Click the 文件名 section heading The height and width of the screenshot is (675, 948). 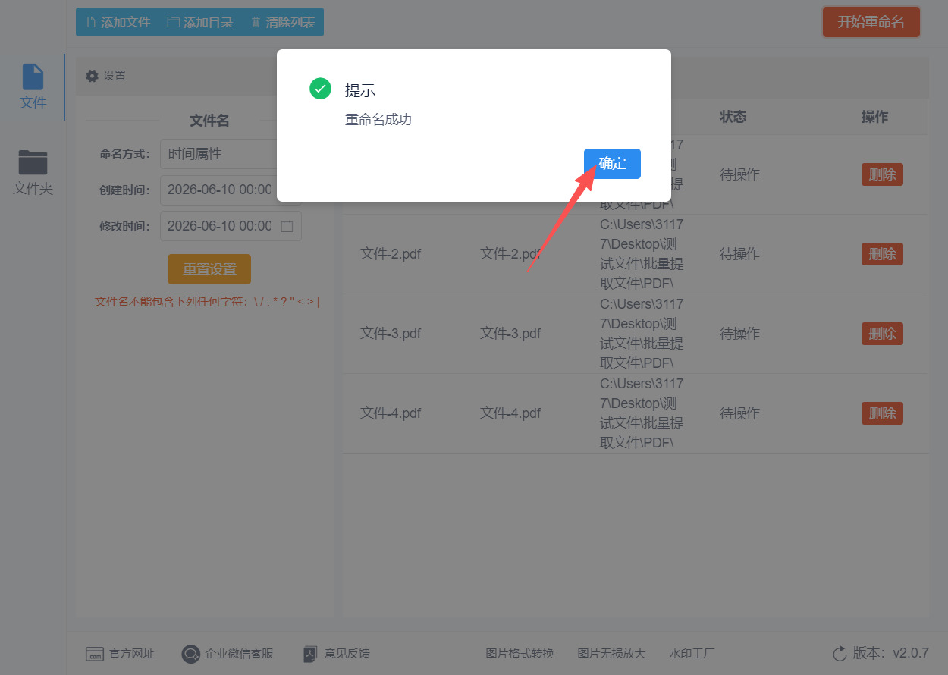[x=209, y=121]
